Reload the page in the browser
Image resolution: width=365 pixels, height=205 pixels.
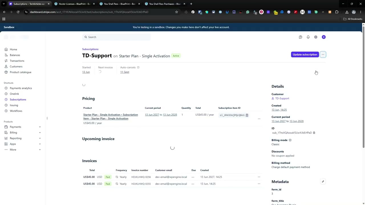pyautogui.click(x=18, y=12)
